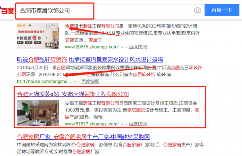Expand dropdown arrow beside hz.17house.com/fengshu
The height and width of the screenshot is (156, 242).
click(75, 82)
